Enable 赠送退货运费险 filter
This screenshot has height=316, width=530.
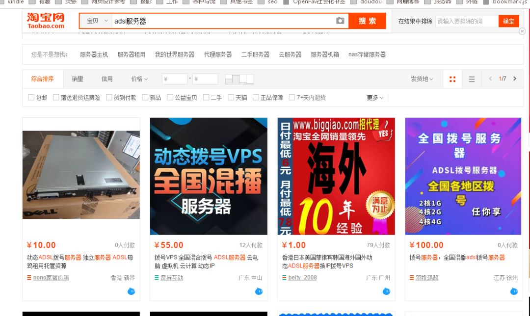click(x=56, y=97)
